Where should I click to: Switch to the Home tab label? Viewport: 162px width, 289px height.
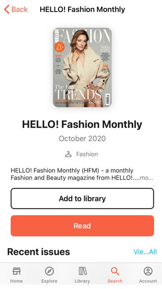point(17,281)
